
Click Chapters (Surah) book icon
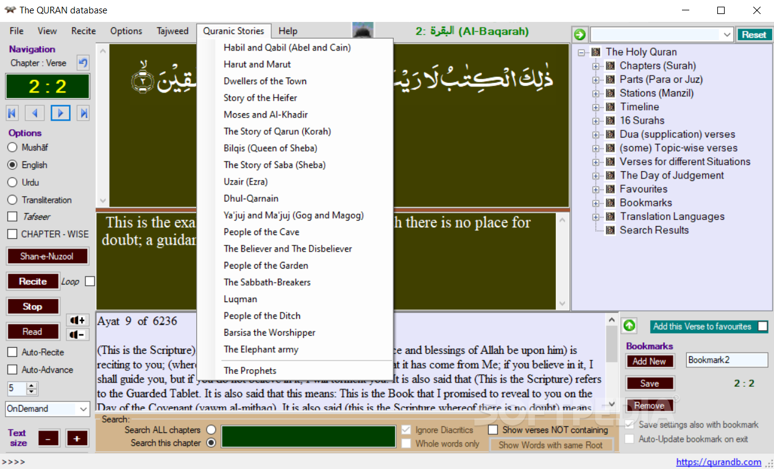point(610,66)
